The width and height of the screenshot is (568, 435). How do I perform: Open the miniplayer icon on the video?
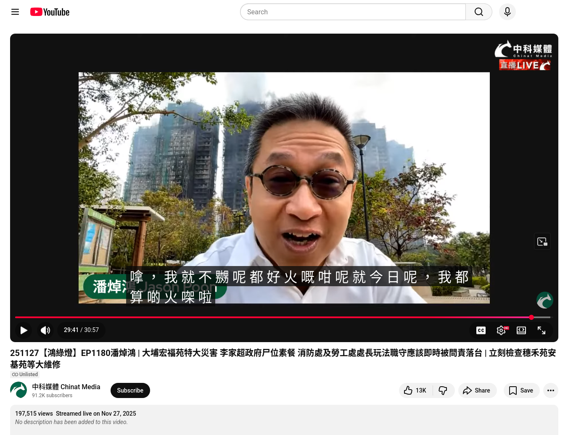point(542,242)
